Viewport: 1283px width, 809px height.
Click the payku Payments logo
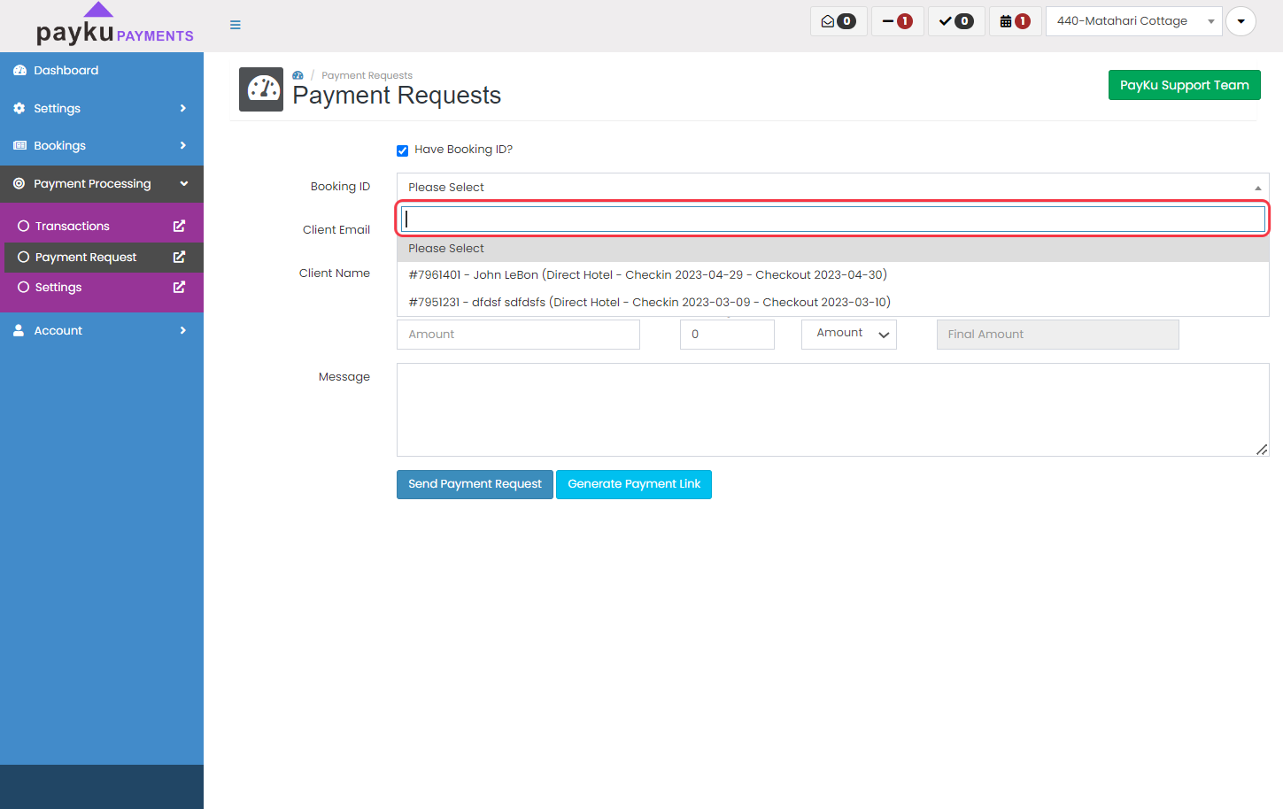114,24
